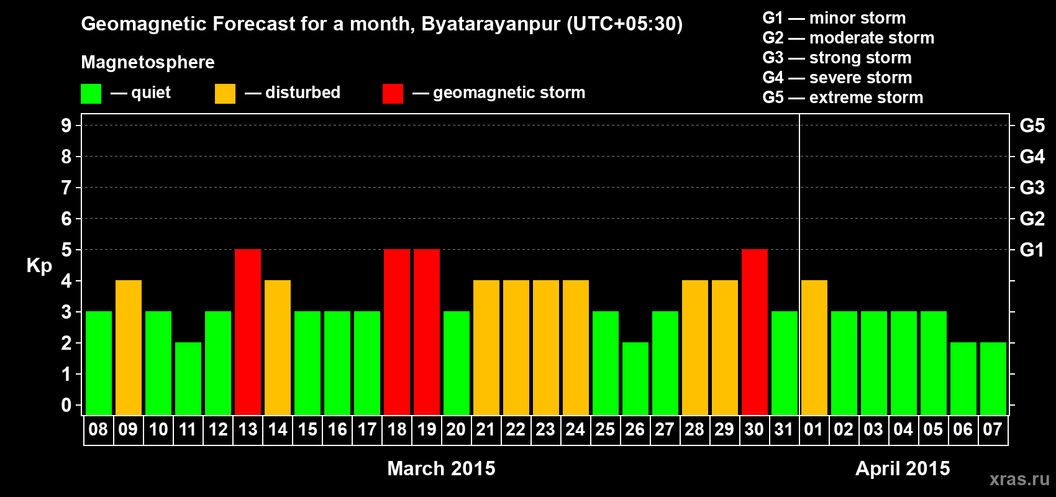Click 'G3 — strong storm' legend text
Viewport: 1056px width, 497px height.
(837, 58)
